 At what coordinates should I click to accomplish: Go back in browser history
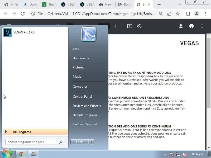(x=6, y=14)
